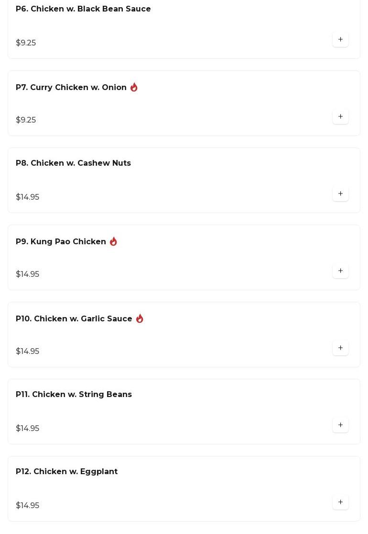
Task: Add Chicken w. String Beans to cart
Action: tap(340, 425)
